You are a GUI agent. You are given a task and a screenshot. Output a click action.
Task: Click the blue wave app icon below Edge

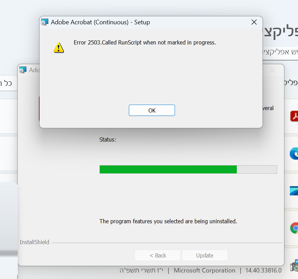coord(294,191)
